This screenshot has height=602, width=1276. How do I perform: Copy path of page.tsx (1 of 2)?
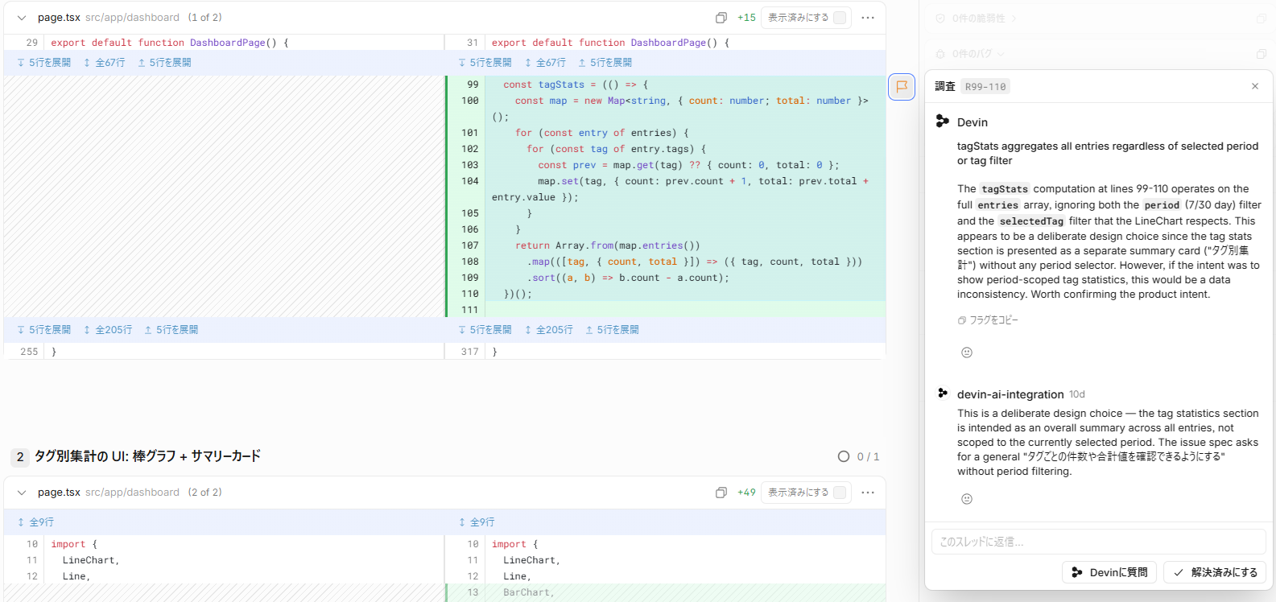point(721,18)
